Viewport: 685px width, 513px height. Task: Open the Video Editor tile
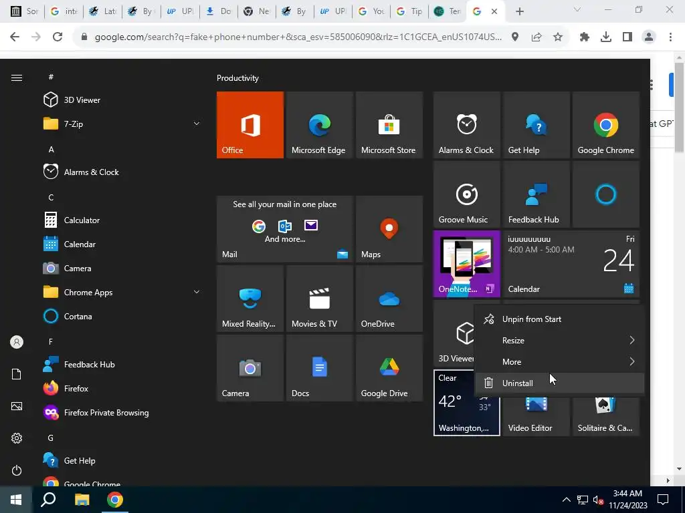[536, 417]
